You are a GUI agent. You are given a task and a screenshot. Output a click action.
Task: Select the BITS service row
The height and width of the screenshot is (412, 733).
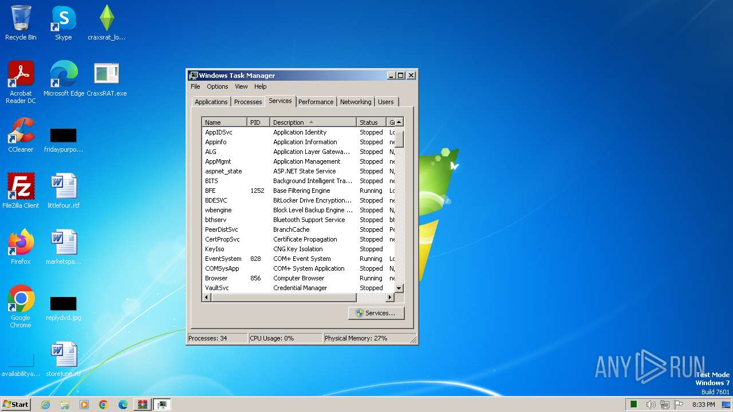pyautogui.click(x=298, y=181)
